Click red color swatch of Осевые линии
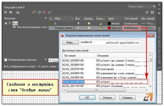 110,28
